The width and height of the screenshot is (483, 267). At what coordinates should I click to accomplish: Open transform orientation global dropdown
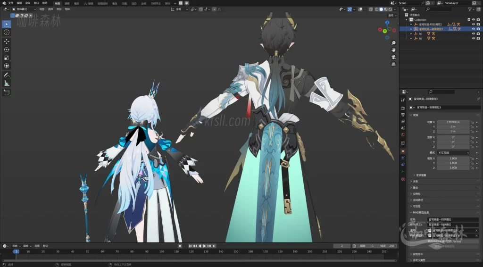click(179, 9)
